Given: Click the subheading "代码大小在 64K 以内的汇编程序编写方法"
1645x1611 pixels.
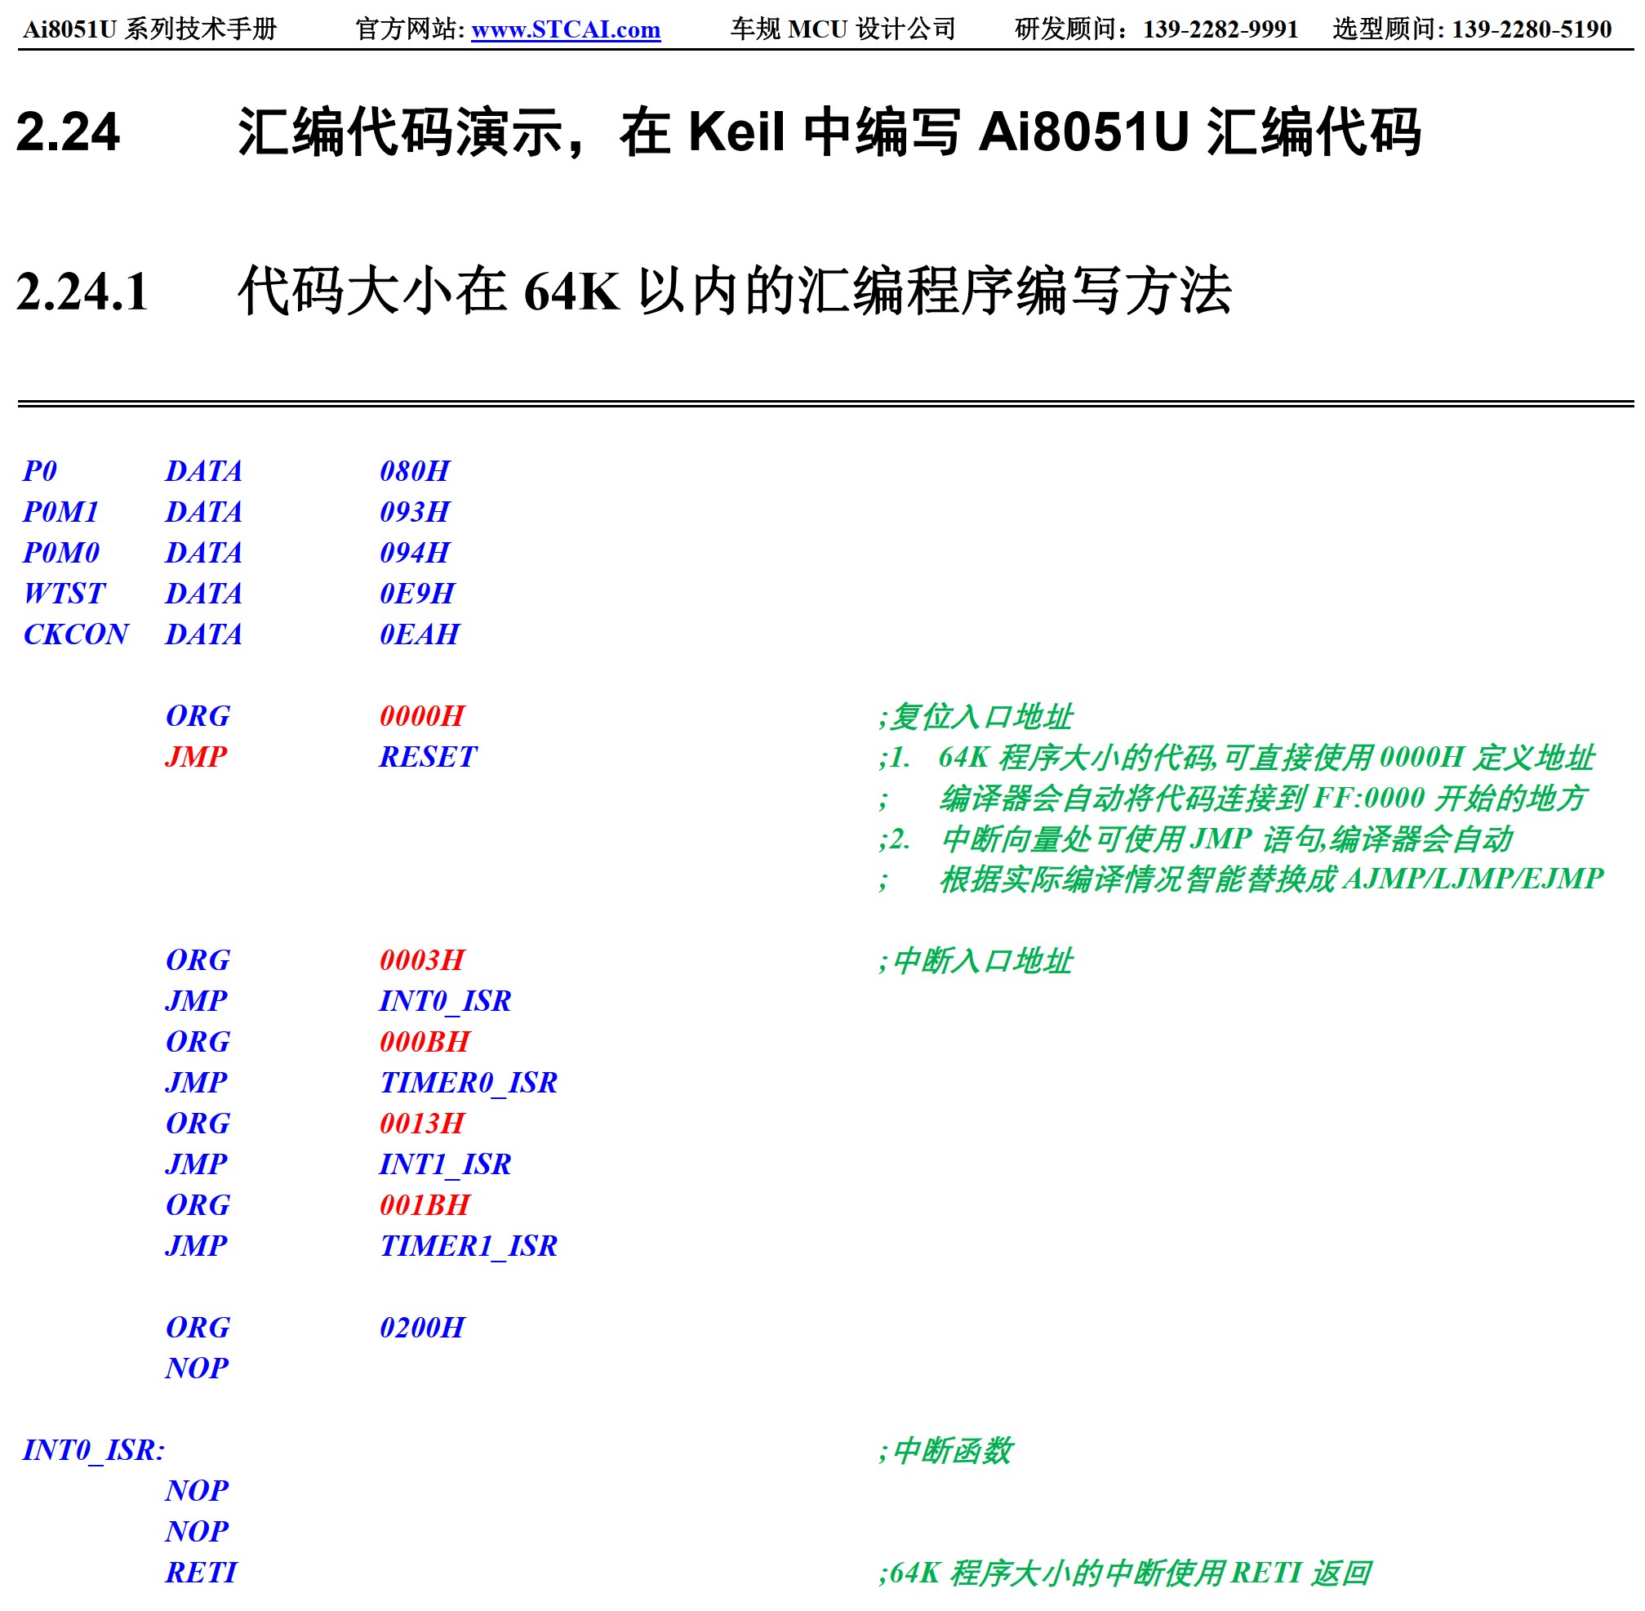Looking at the screenshot, I should tap(734, 291).
